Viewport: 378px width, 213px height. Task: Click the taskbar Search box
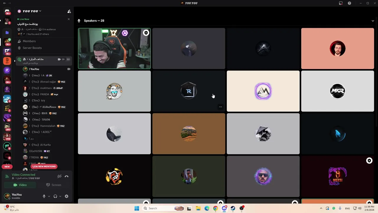click(163, 208)
